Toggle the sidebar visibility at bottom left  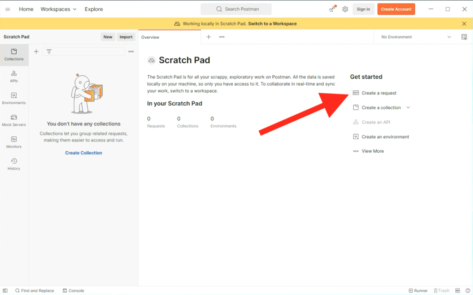pyautogui.click(x=5, y=291)
